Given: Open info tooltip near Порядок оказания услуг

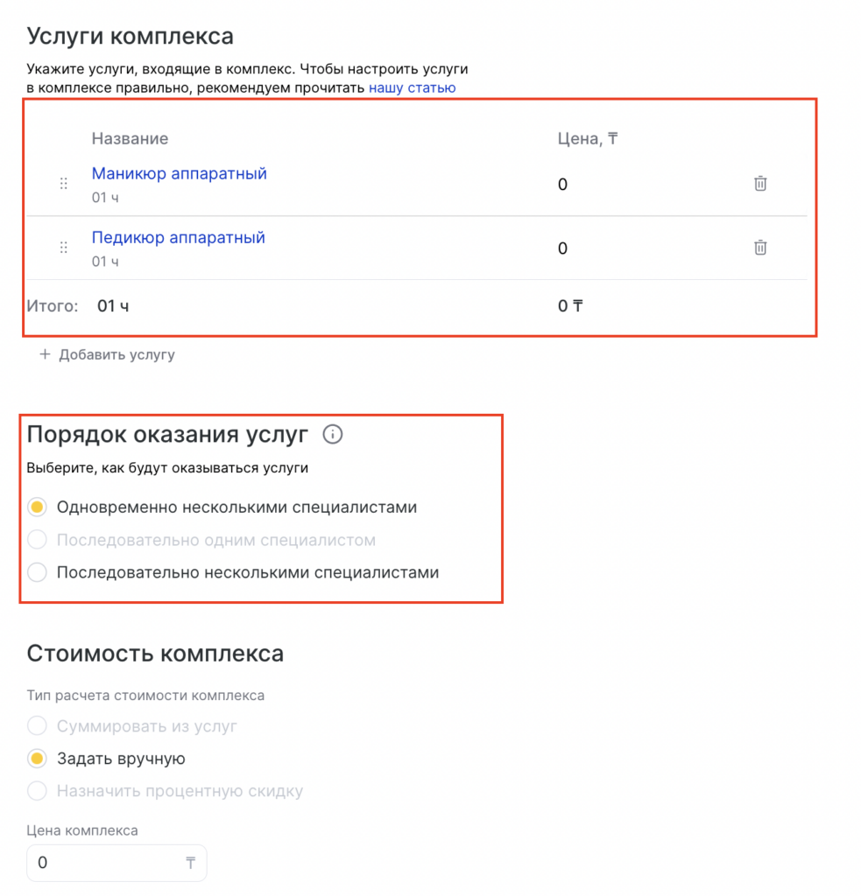Looking at the screenshot, I should pyautogui.click(x=333, y=434).
